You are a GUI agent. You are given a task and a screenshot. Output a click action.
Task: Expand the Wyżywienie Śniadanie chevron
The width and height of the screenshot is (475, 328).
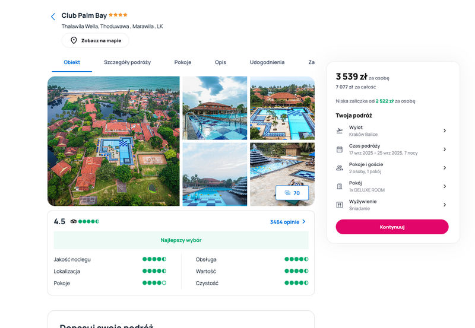(x=445, y=205)
